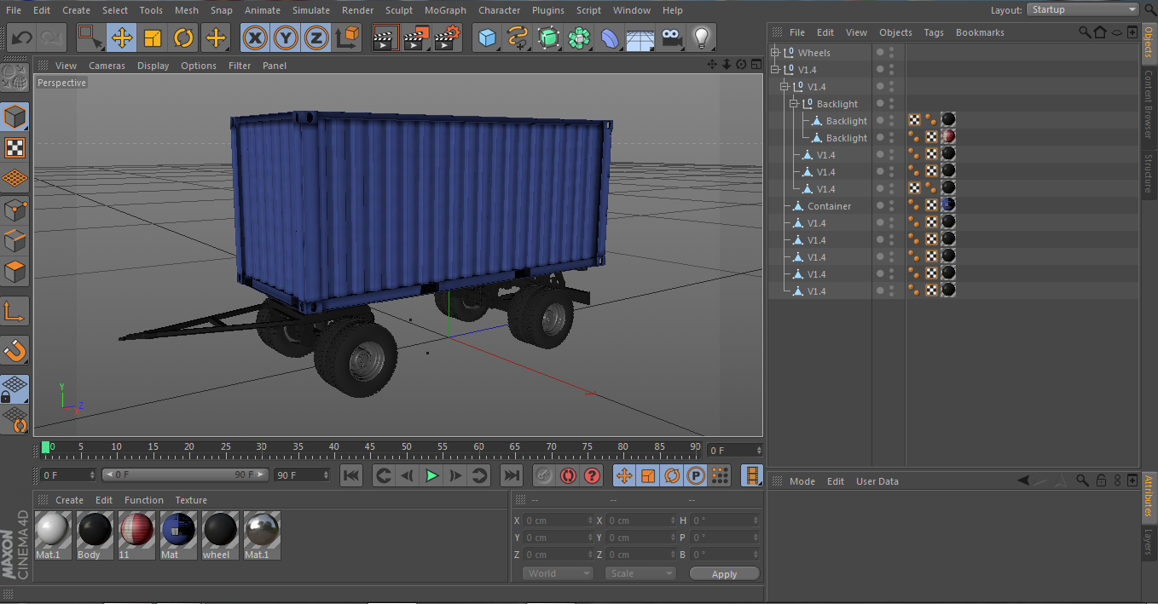Click the Render to Picture Viewer icon

416,37
